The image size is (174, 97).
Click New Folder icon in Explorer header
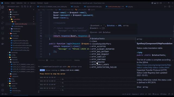tap(25, 6)
